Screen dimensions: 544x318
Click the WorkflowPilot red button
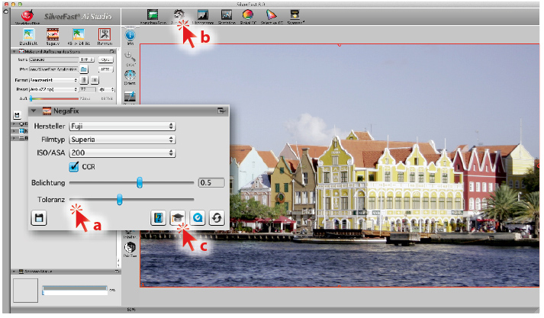click(29, 15)
